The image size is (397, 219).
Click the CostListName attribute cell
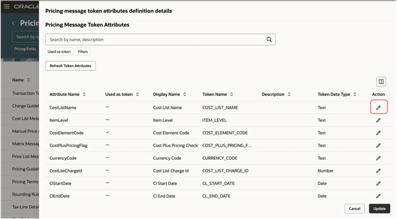pos(63,108)
